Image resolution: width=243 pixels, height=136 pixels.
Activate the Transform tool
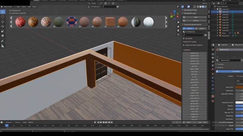[x=3, y=36]
